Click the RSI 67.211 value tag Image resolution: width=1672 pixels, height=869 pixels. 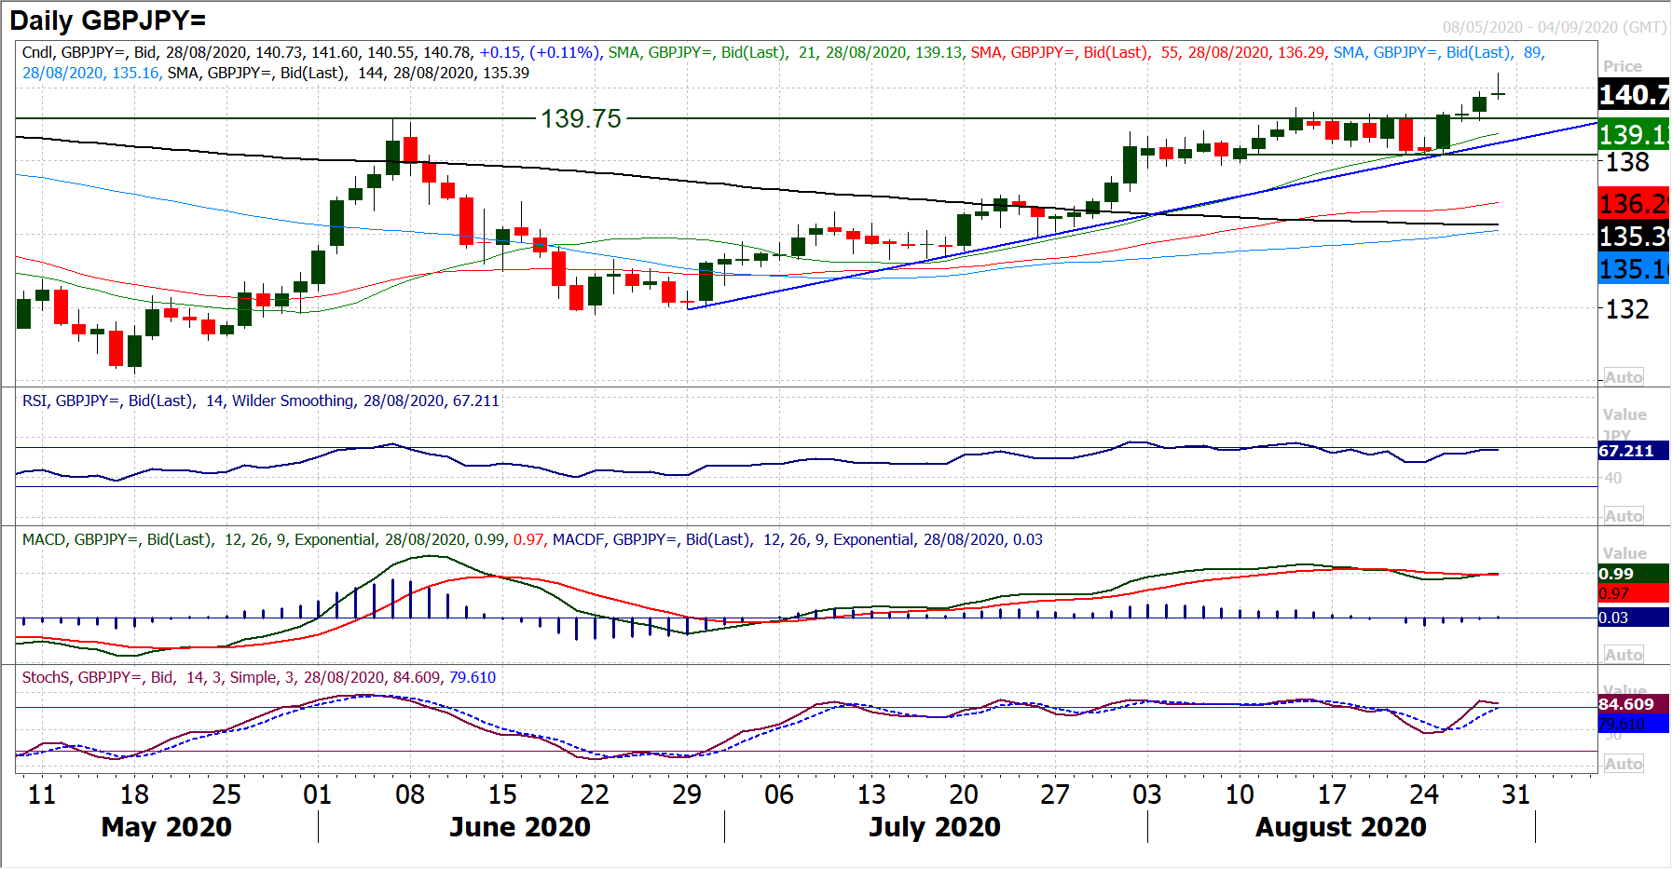pos(1626,451)
